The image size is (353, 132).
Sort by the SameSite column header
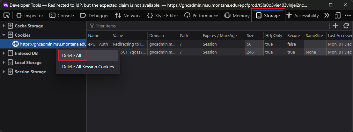315,36
